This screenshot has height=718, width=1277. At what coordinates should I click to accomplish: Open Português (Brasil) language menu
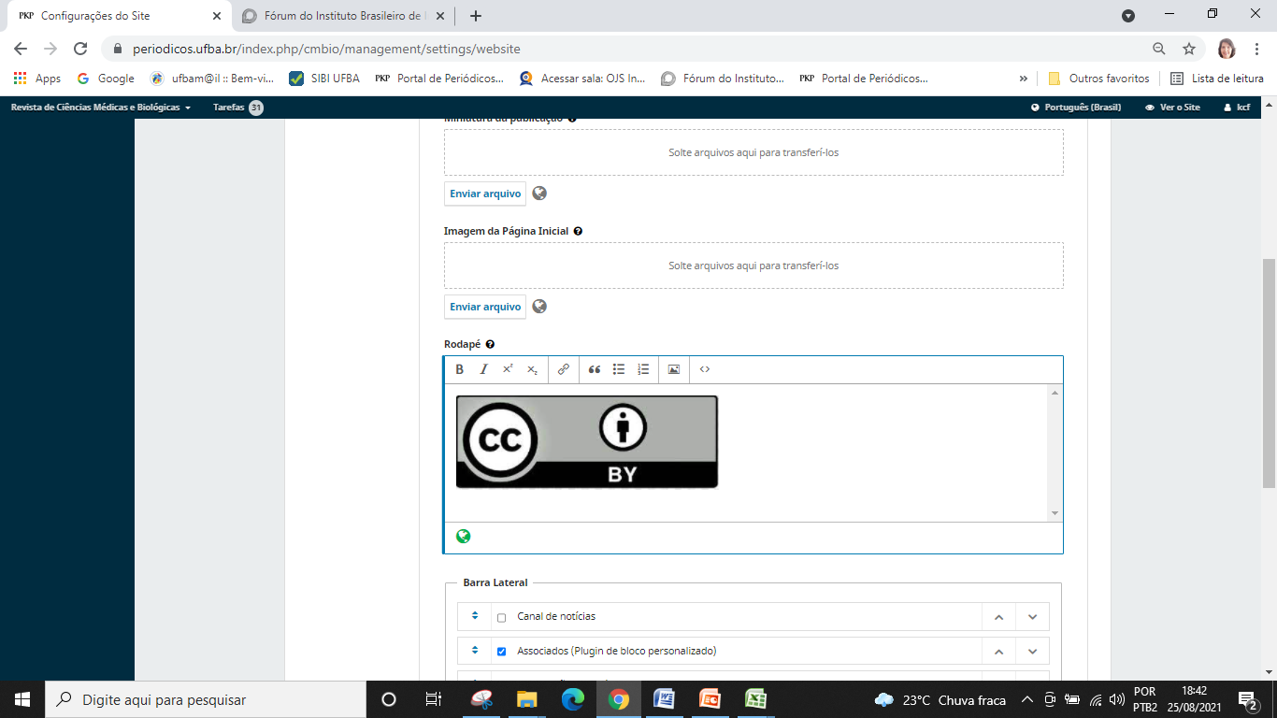coord(1076,108)
